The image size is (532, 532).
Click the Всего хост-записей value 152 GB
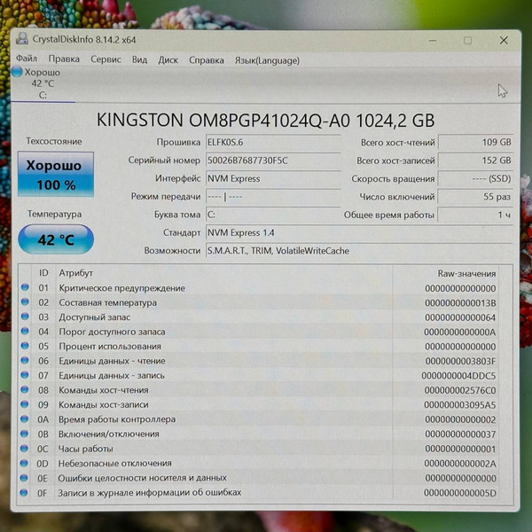475,160
